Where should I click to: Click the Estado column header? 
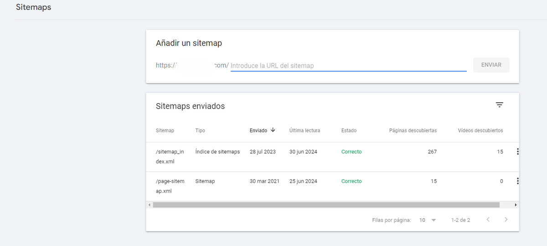(x=349, y=131)
